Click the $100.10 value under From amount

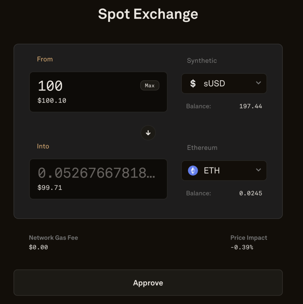click(x=52, y=101)
